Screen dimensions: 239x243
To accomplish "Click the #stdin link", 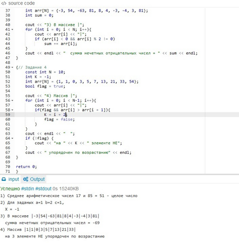I will pyautogui.click(x=28, y=189).
